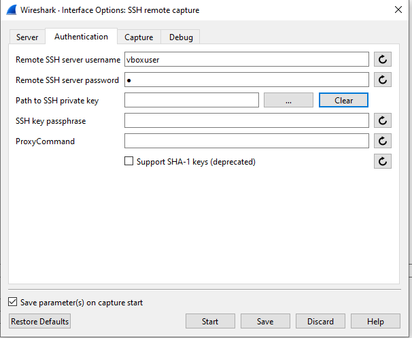Screen dimensions: 412x338
Task: Click the Remote SSH server username field
Action: pos(246,59)
